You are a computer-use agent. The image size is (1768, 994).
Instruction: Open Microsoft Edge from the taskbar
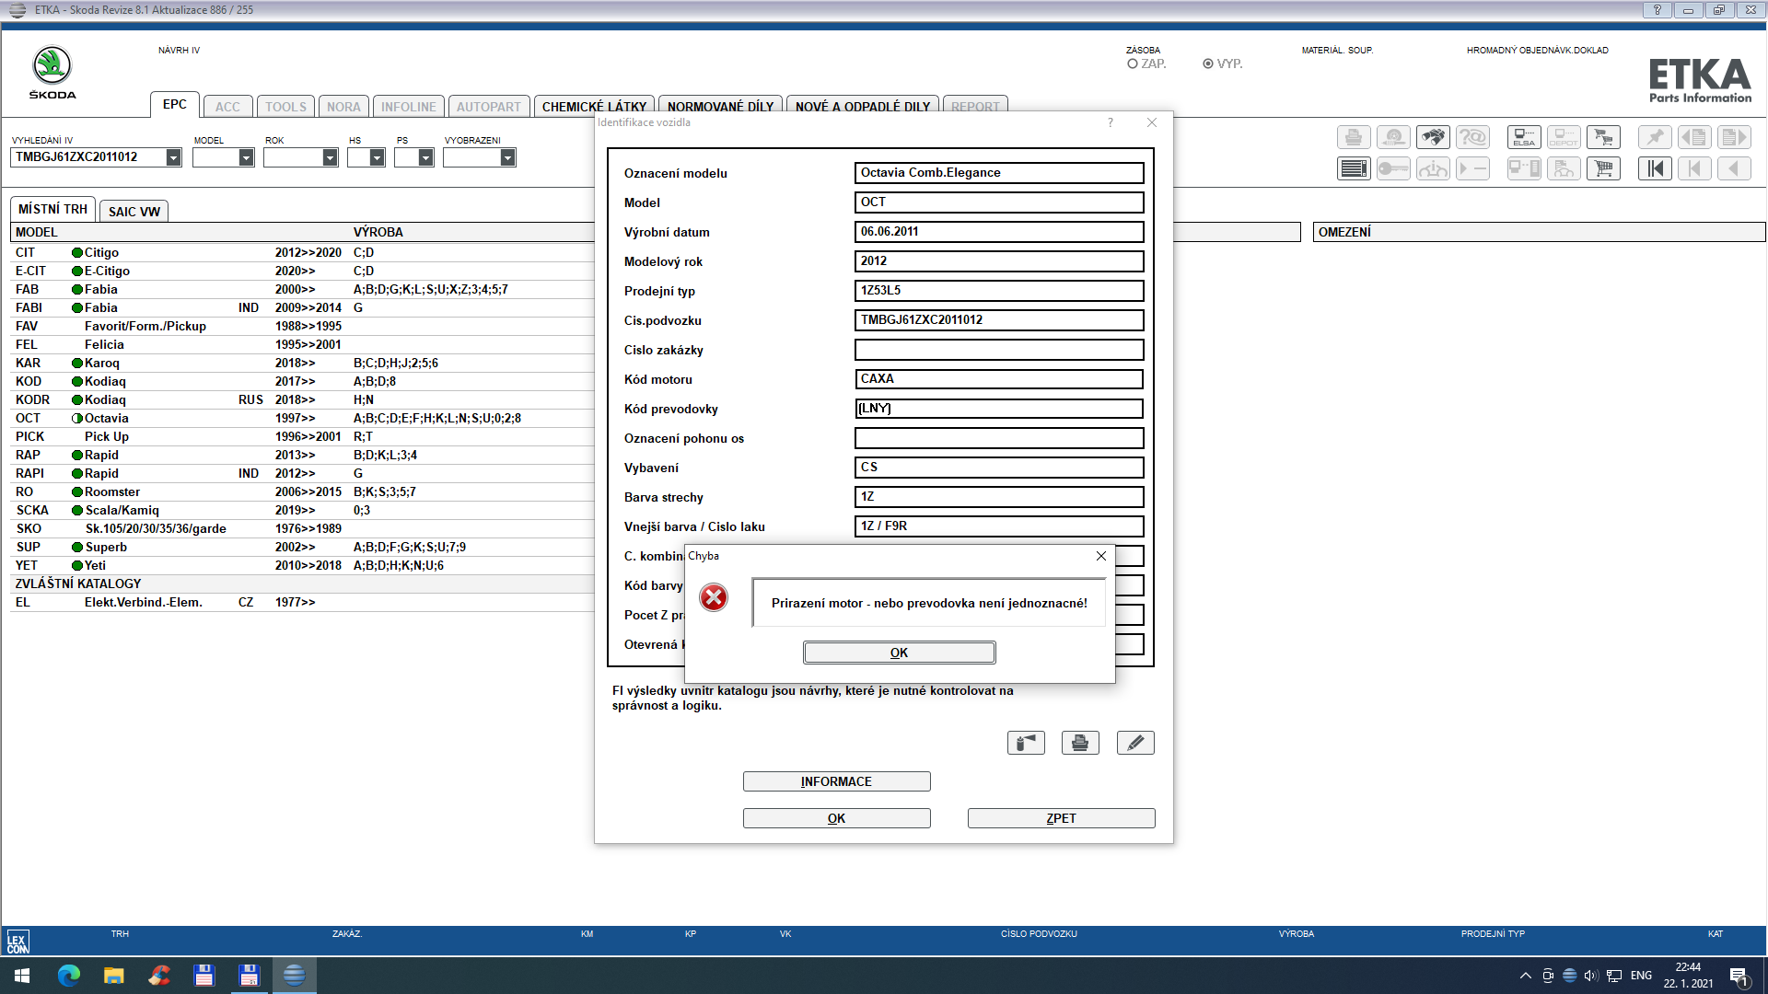pyautogui.click(x=69, y=975)
